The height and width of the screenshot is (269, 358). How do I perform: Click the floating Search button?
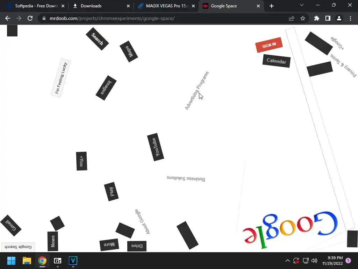tap(97, 39)
